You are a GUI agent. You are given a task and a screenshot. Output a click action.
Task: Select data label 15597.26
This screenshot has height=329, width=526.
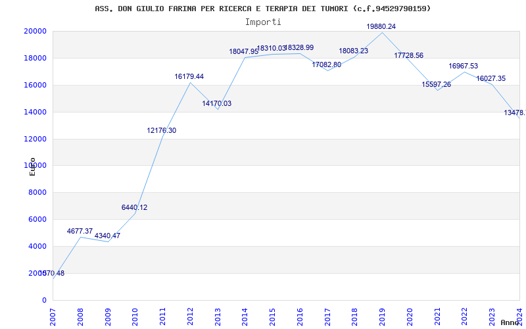[437, 84]
